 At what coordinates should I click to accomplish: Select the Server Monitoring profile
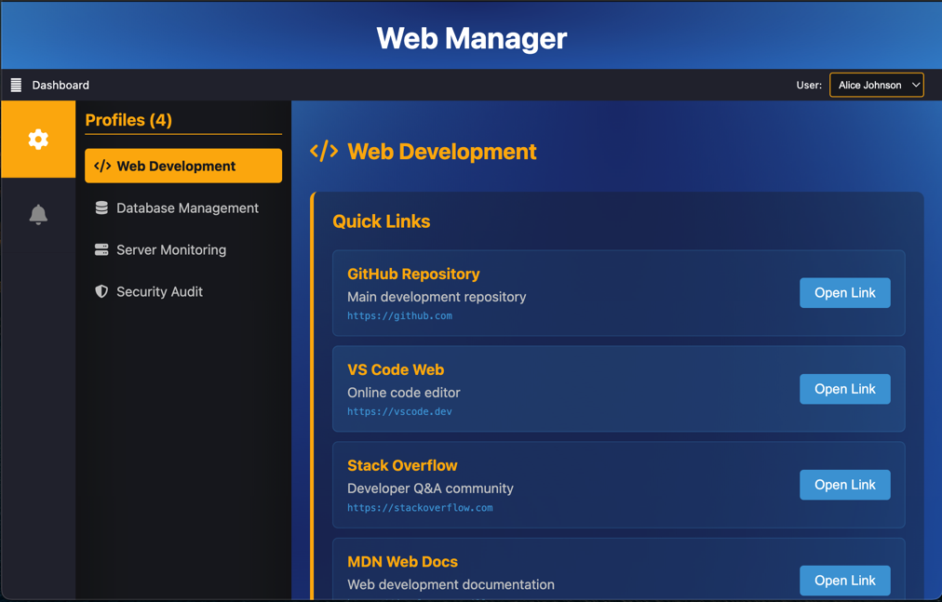pyautogui.click(x=171, y=250)
